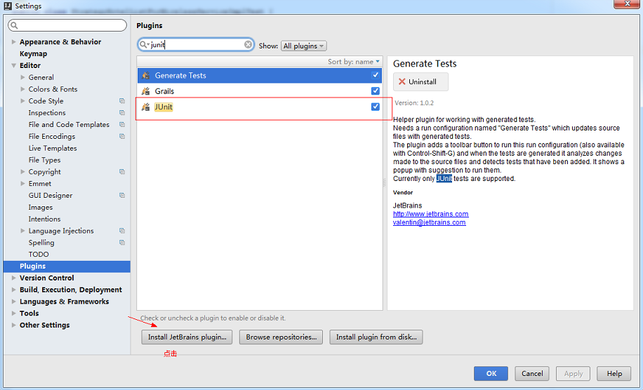Click File and Code Templates project icon

(122, 125)
